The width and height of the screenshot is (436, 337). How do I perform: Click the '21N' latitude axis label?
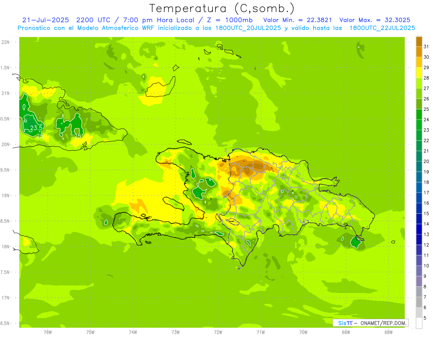point(5,93)
